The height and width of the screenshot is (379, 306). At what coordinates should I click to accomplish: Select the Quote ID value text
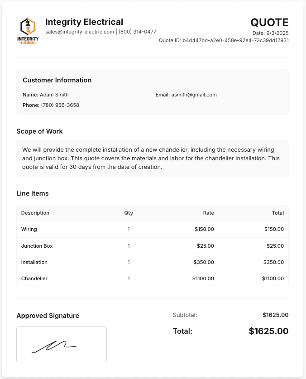tap(235, 40)
